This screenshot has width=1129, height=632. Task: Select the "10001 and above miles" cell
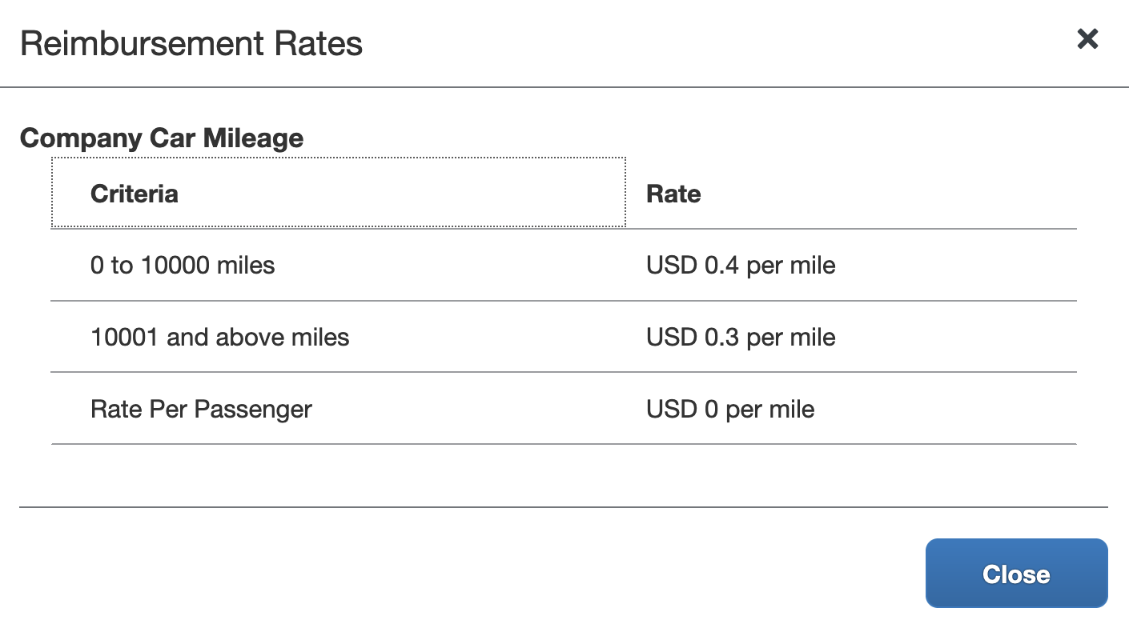[220, 338]
